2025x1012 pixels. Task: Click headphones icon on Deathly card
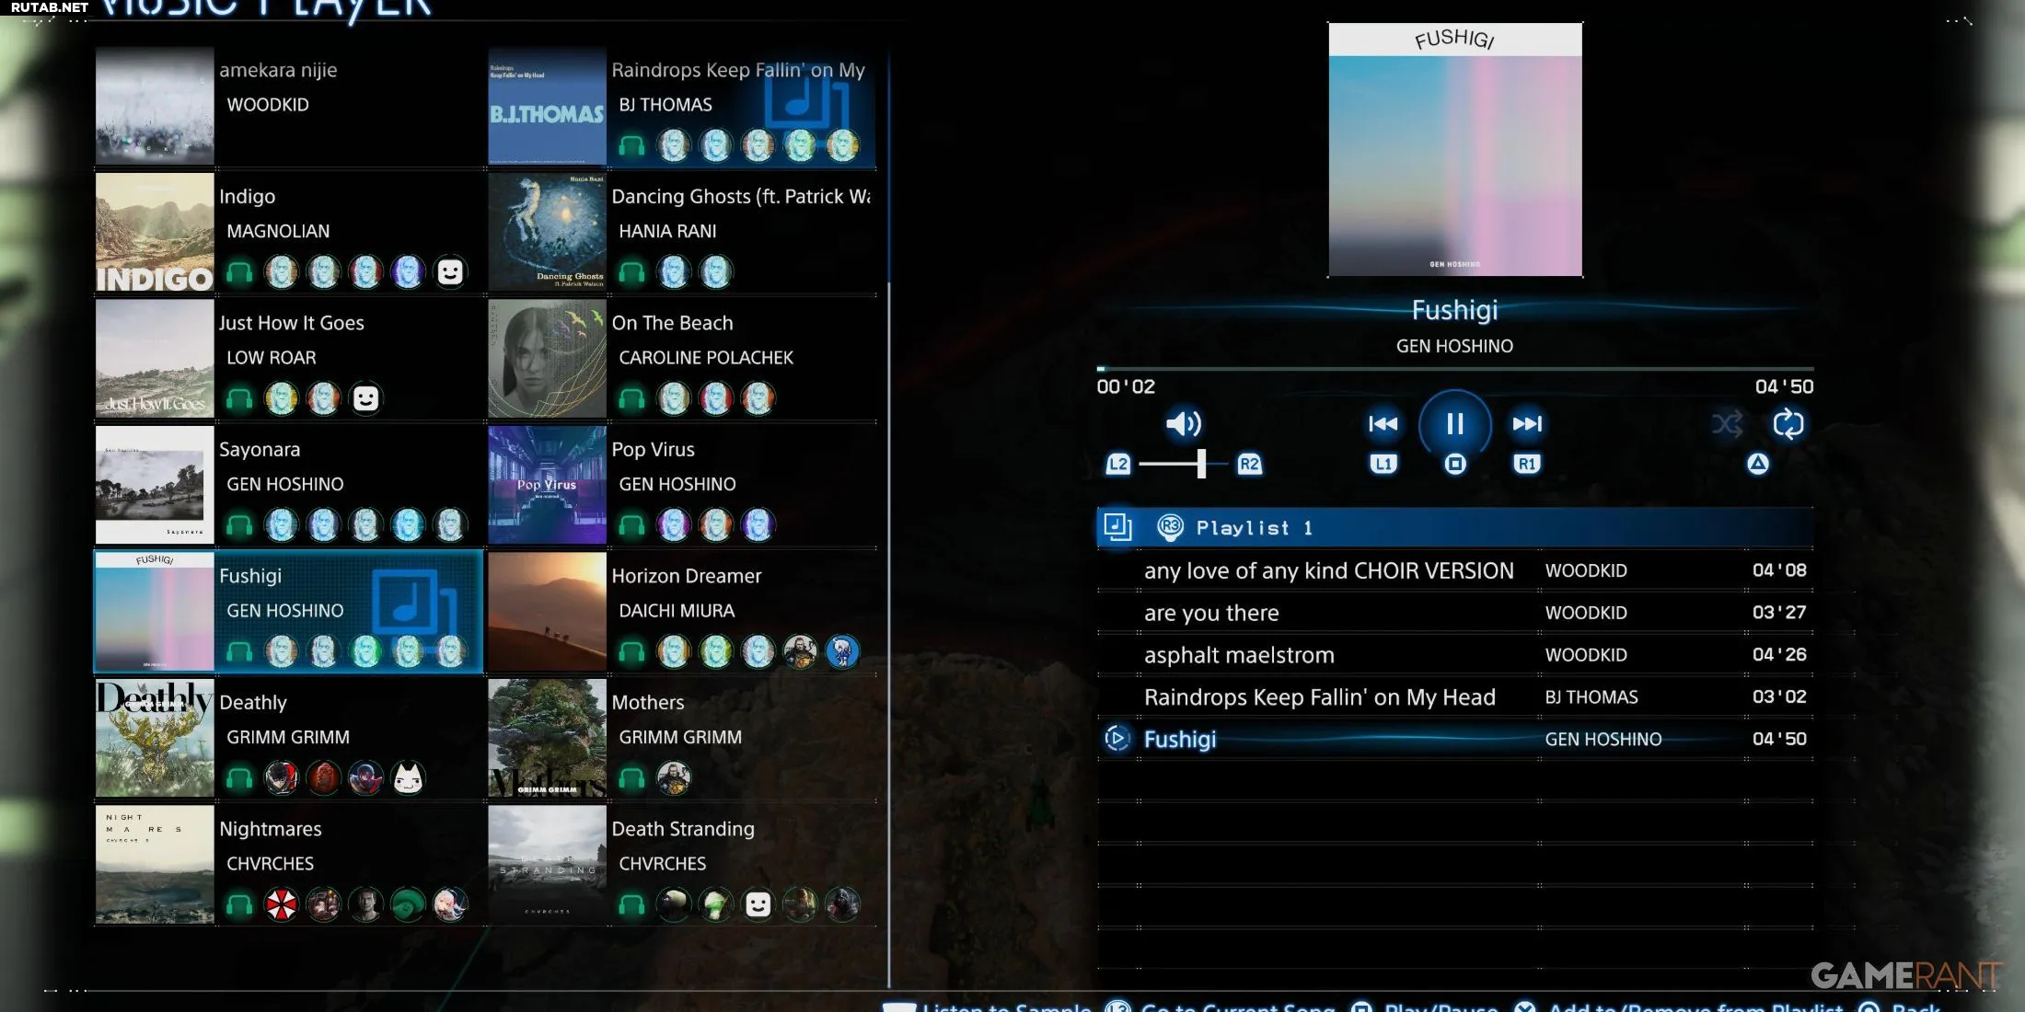pos(239,778)
